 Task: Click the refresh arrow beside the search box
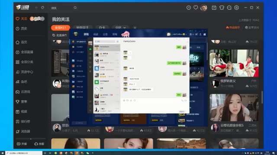[42, 8]
